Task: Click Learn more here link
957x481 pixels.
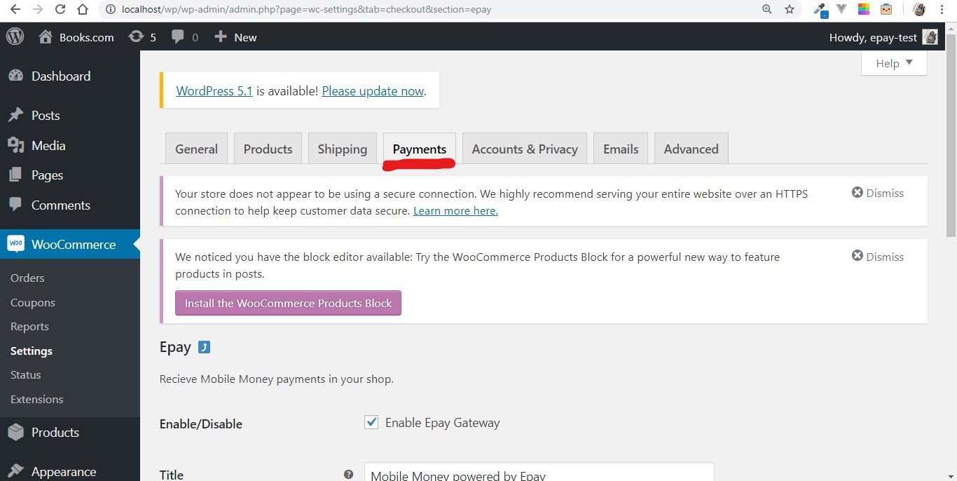Action: click(455, 210)
